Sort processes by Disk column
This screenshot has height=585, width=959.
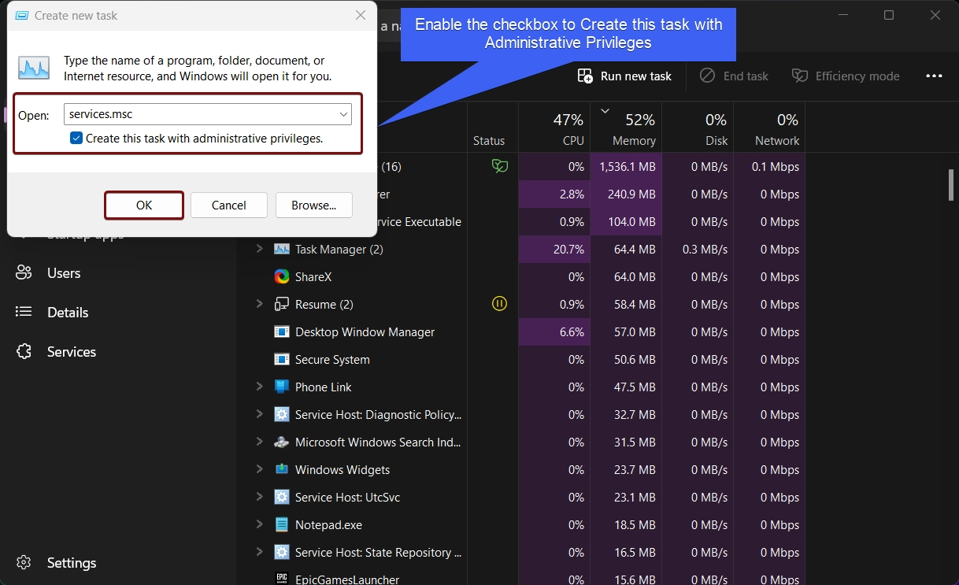point(698,128)
